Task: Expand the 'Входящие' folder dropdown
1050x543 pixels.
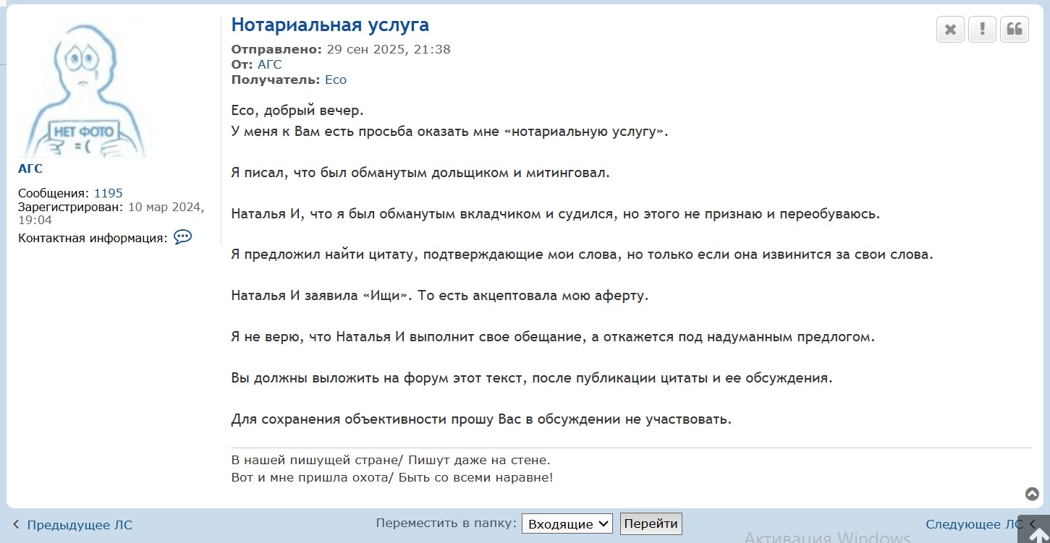Action: (x=567, y=524)
